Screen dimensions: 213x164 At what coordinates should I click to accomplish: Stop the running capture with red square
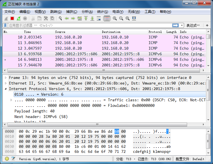(12, 18)
